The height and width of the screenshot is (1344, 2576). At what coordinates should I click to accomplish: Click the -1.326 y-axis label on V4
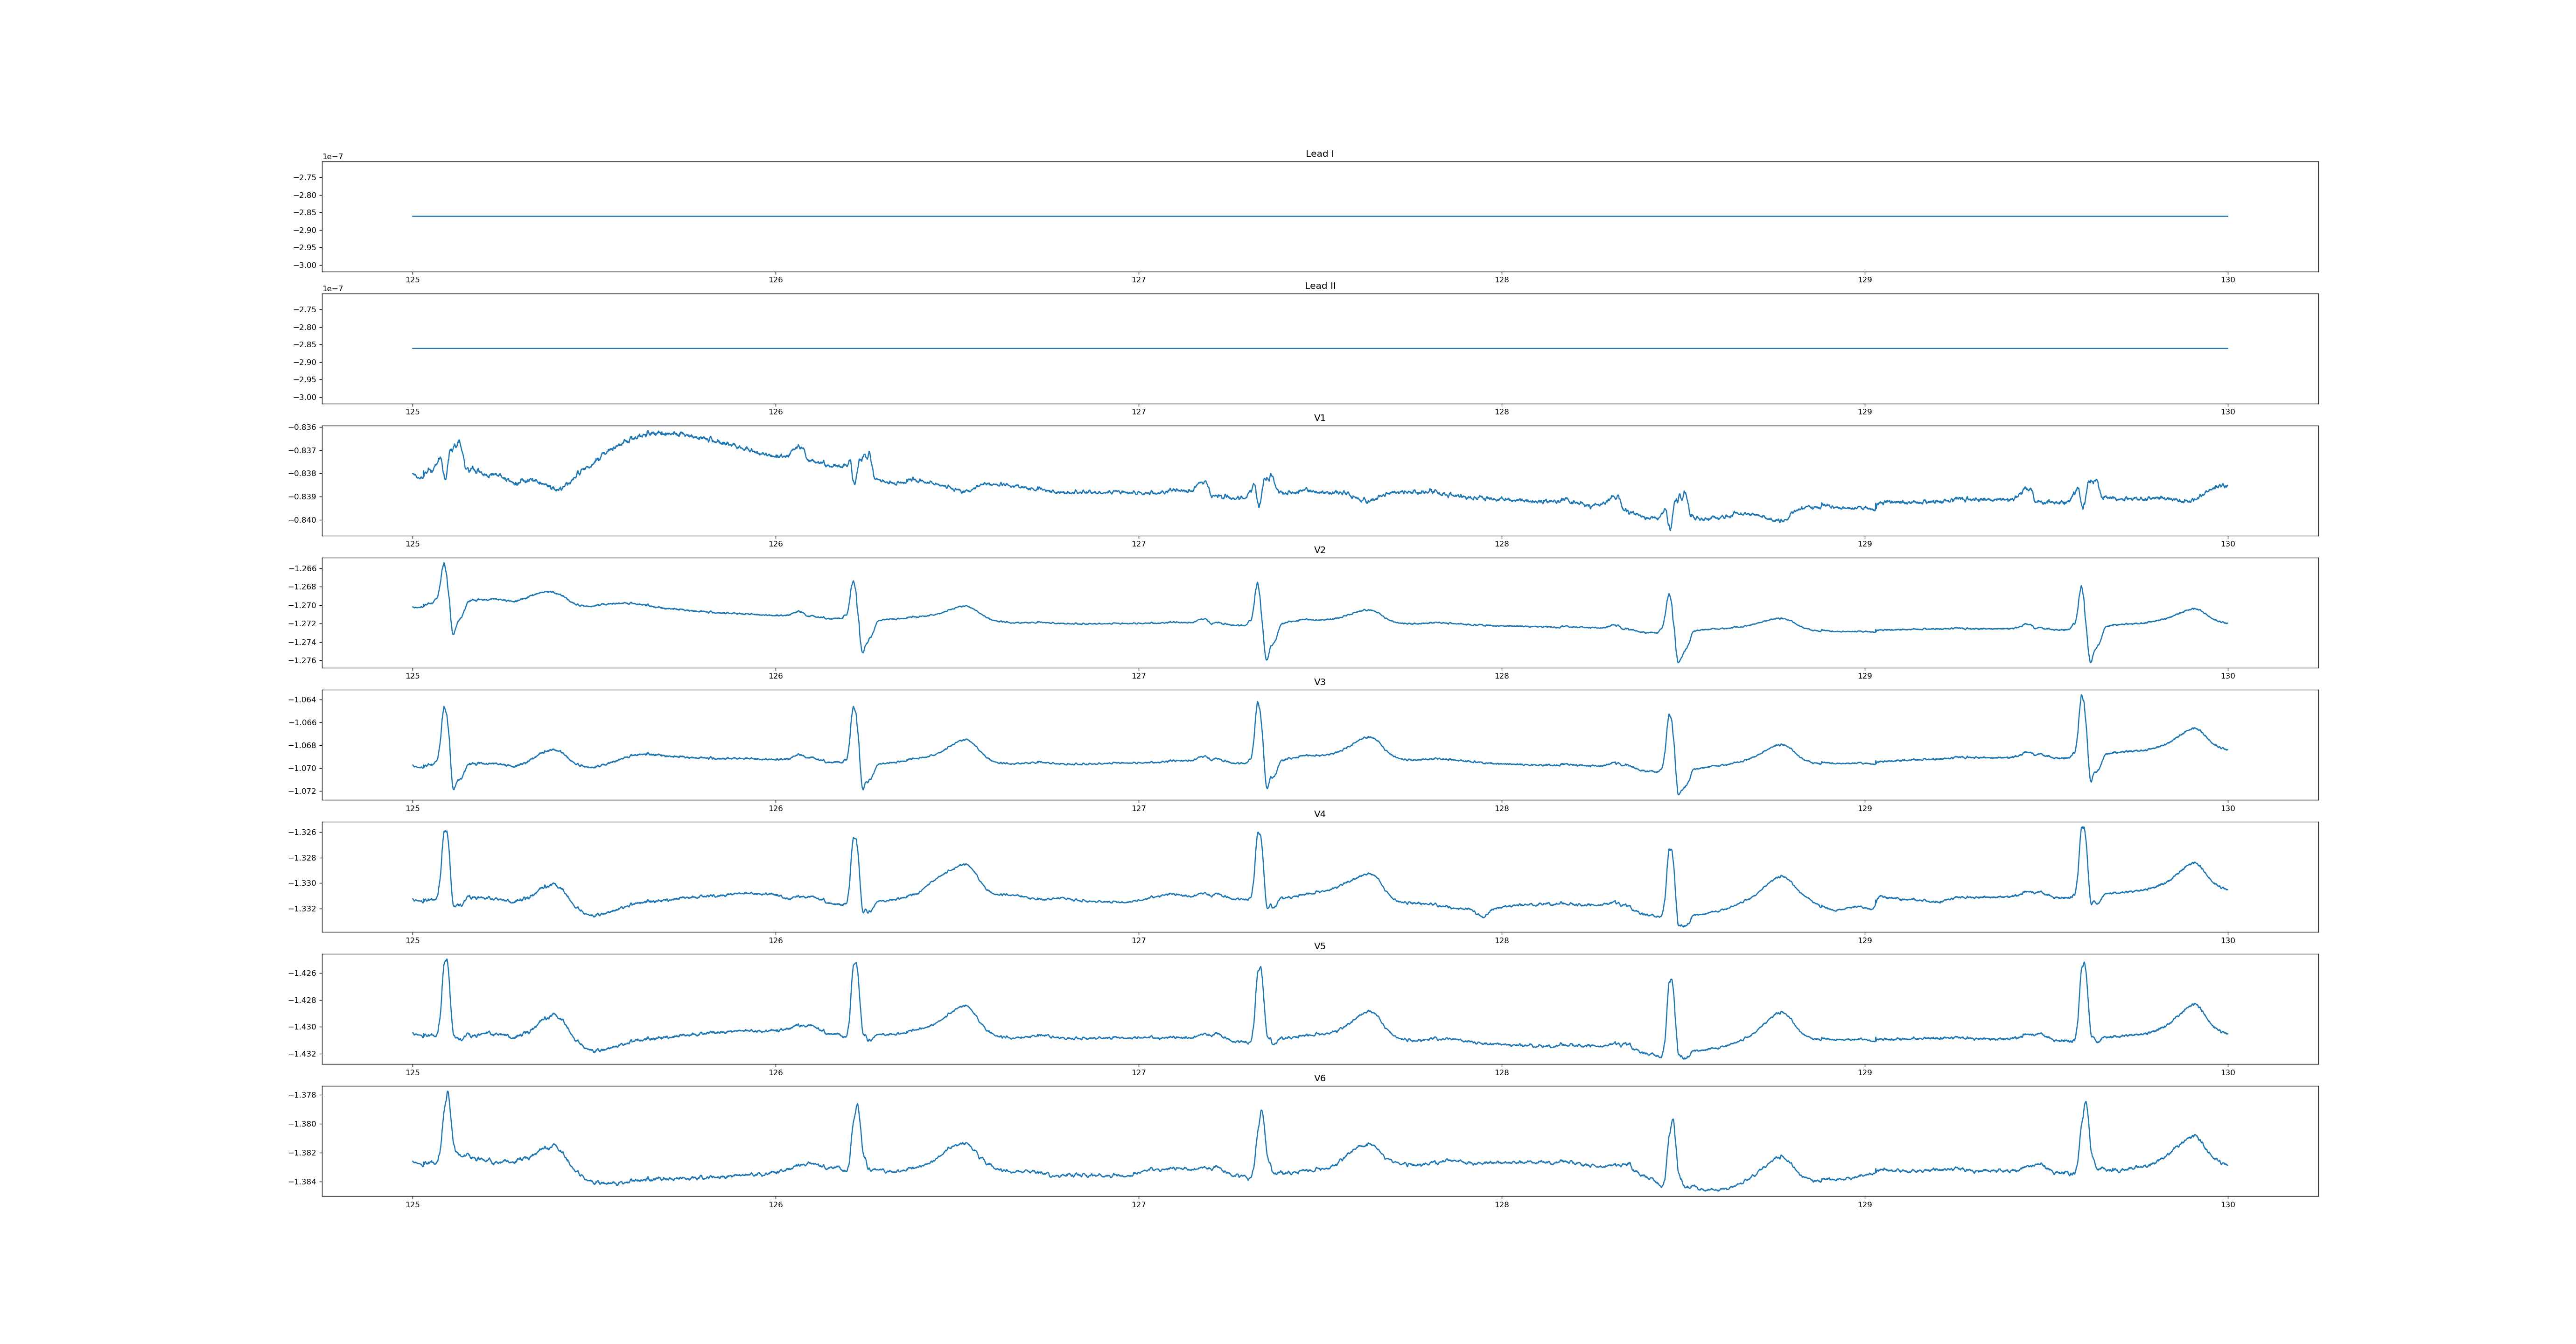pyautogui.click(x=303, y=832)
